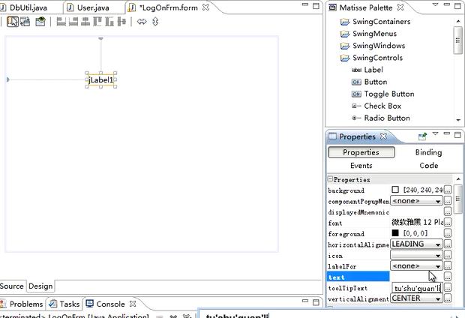Open the Matisse Palette view menu arrow

point(435,4)
